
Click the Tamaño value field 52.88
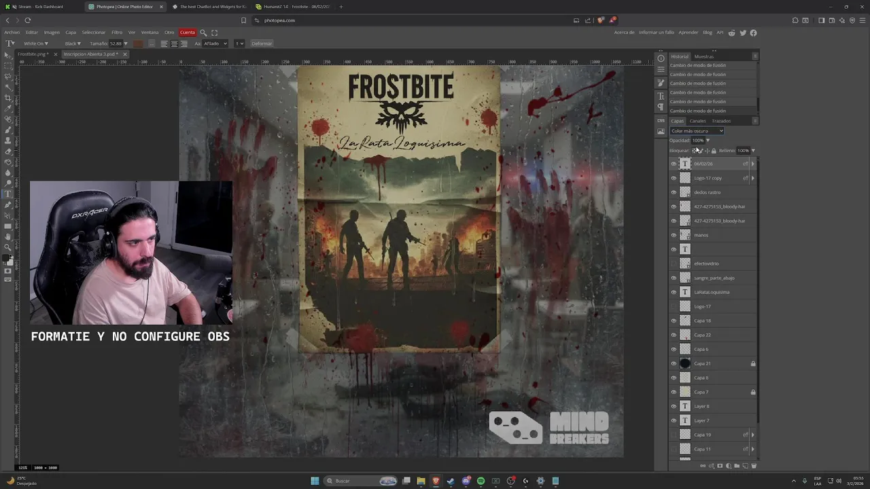coord(116,43)
